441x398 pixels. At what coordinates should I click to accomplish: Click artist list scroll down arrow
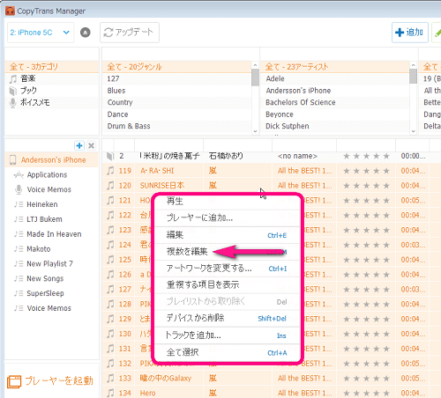coord(414,131)
